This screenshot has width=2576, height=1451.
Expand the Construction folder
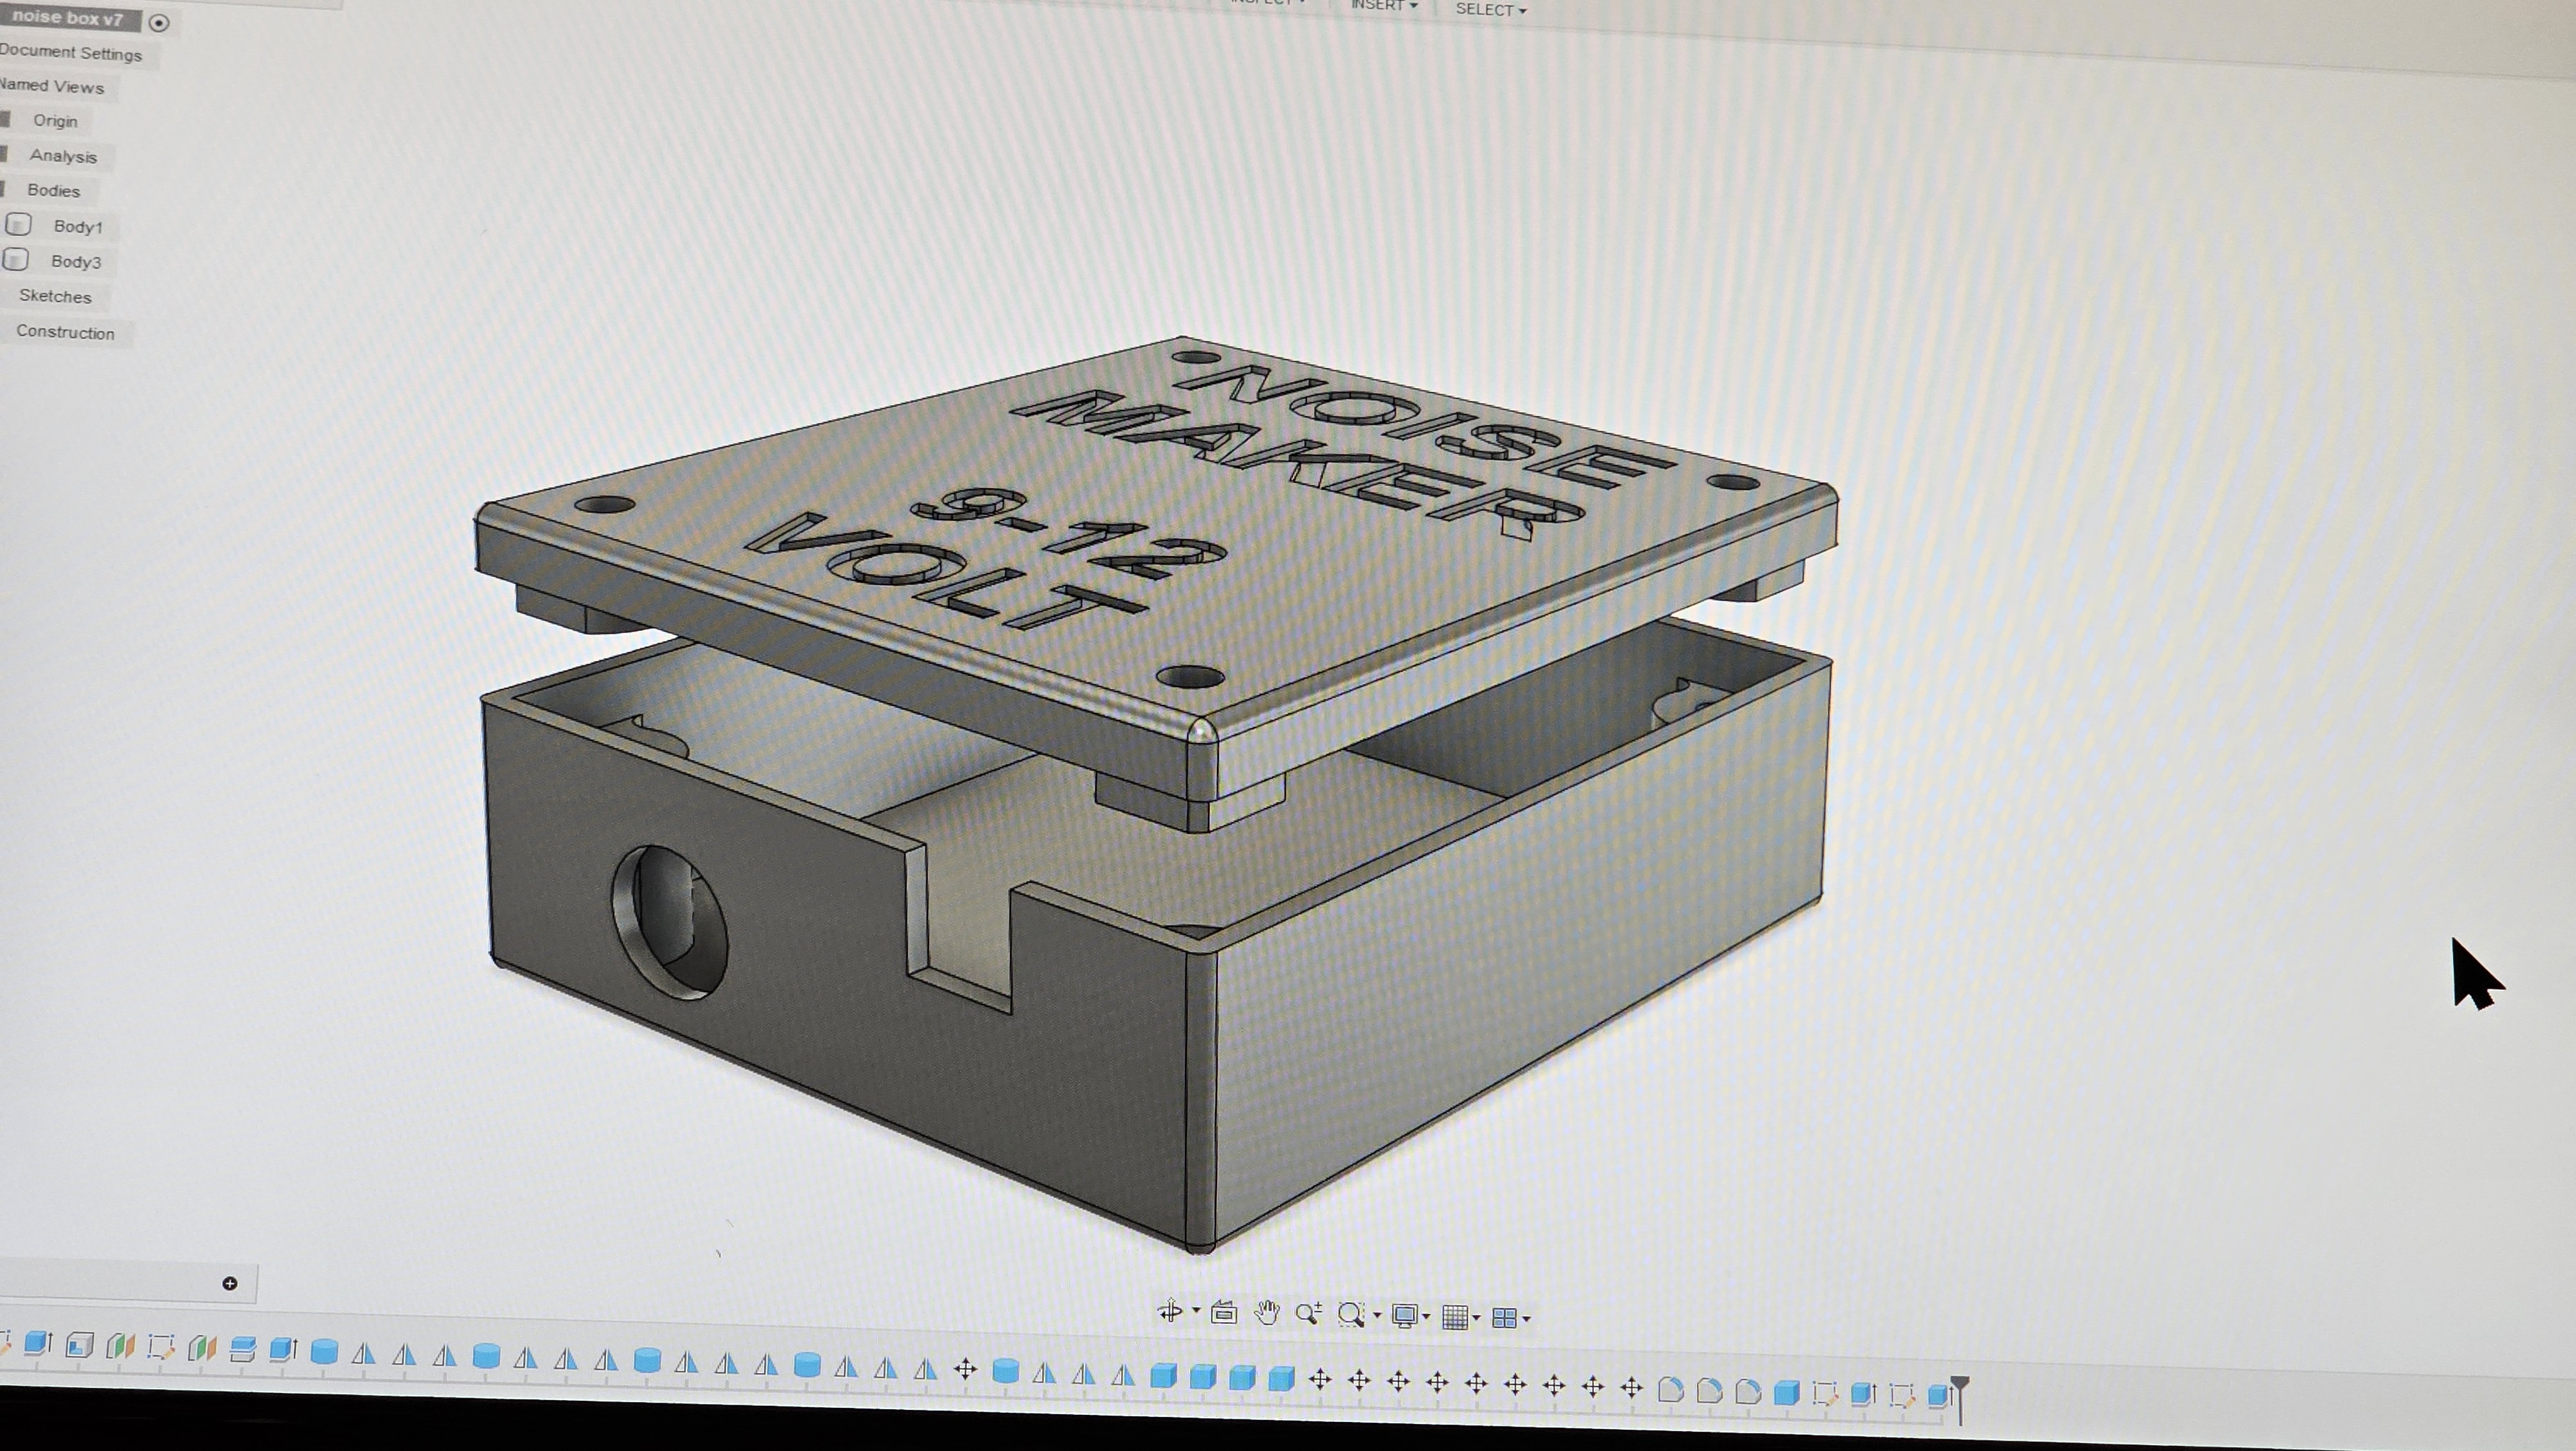point(65,333)
